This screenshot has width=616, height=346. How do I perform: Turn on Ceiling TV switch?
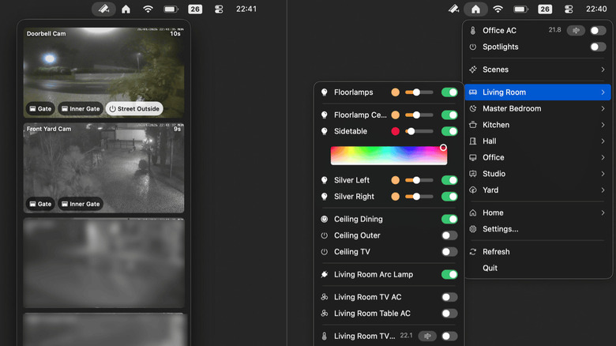coord(449,252)
